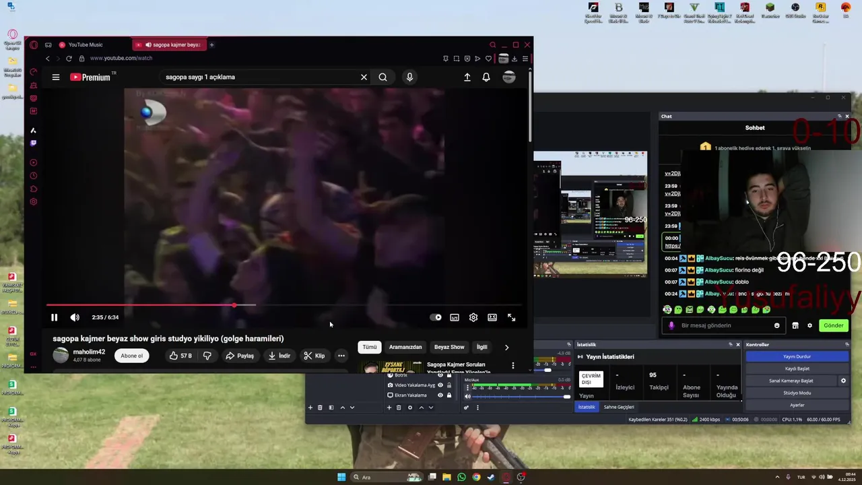
Task: Select the Tümü filter chip
Action: tap(370, 347)
